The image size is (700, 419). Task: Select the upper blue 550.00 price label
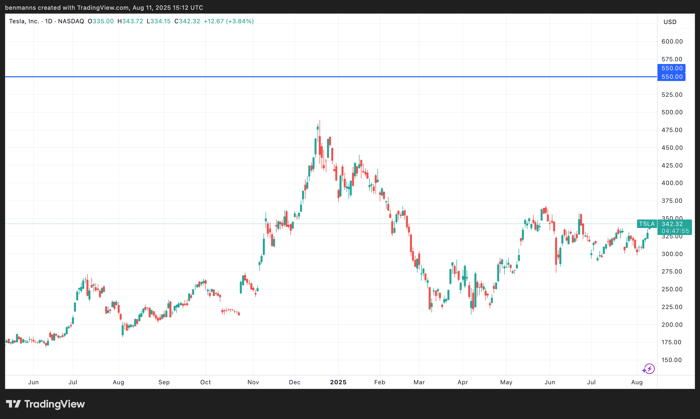pyautogui.click(x=672, y=68)
